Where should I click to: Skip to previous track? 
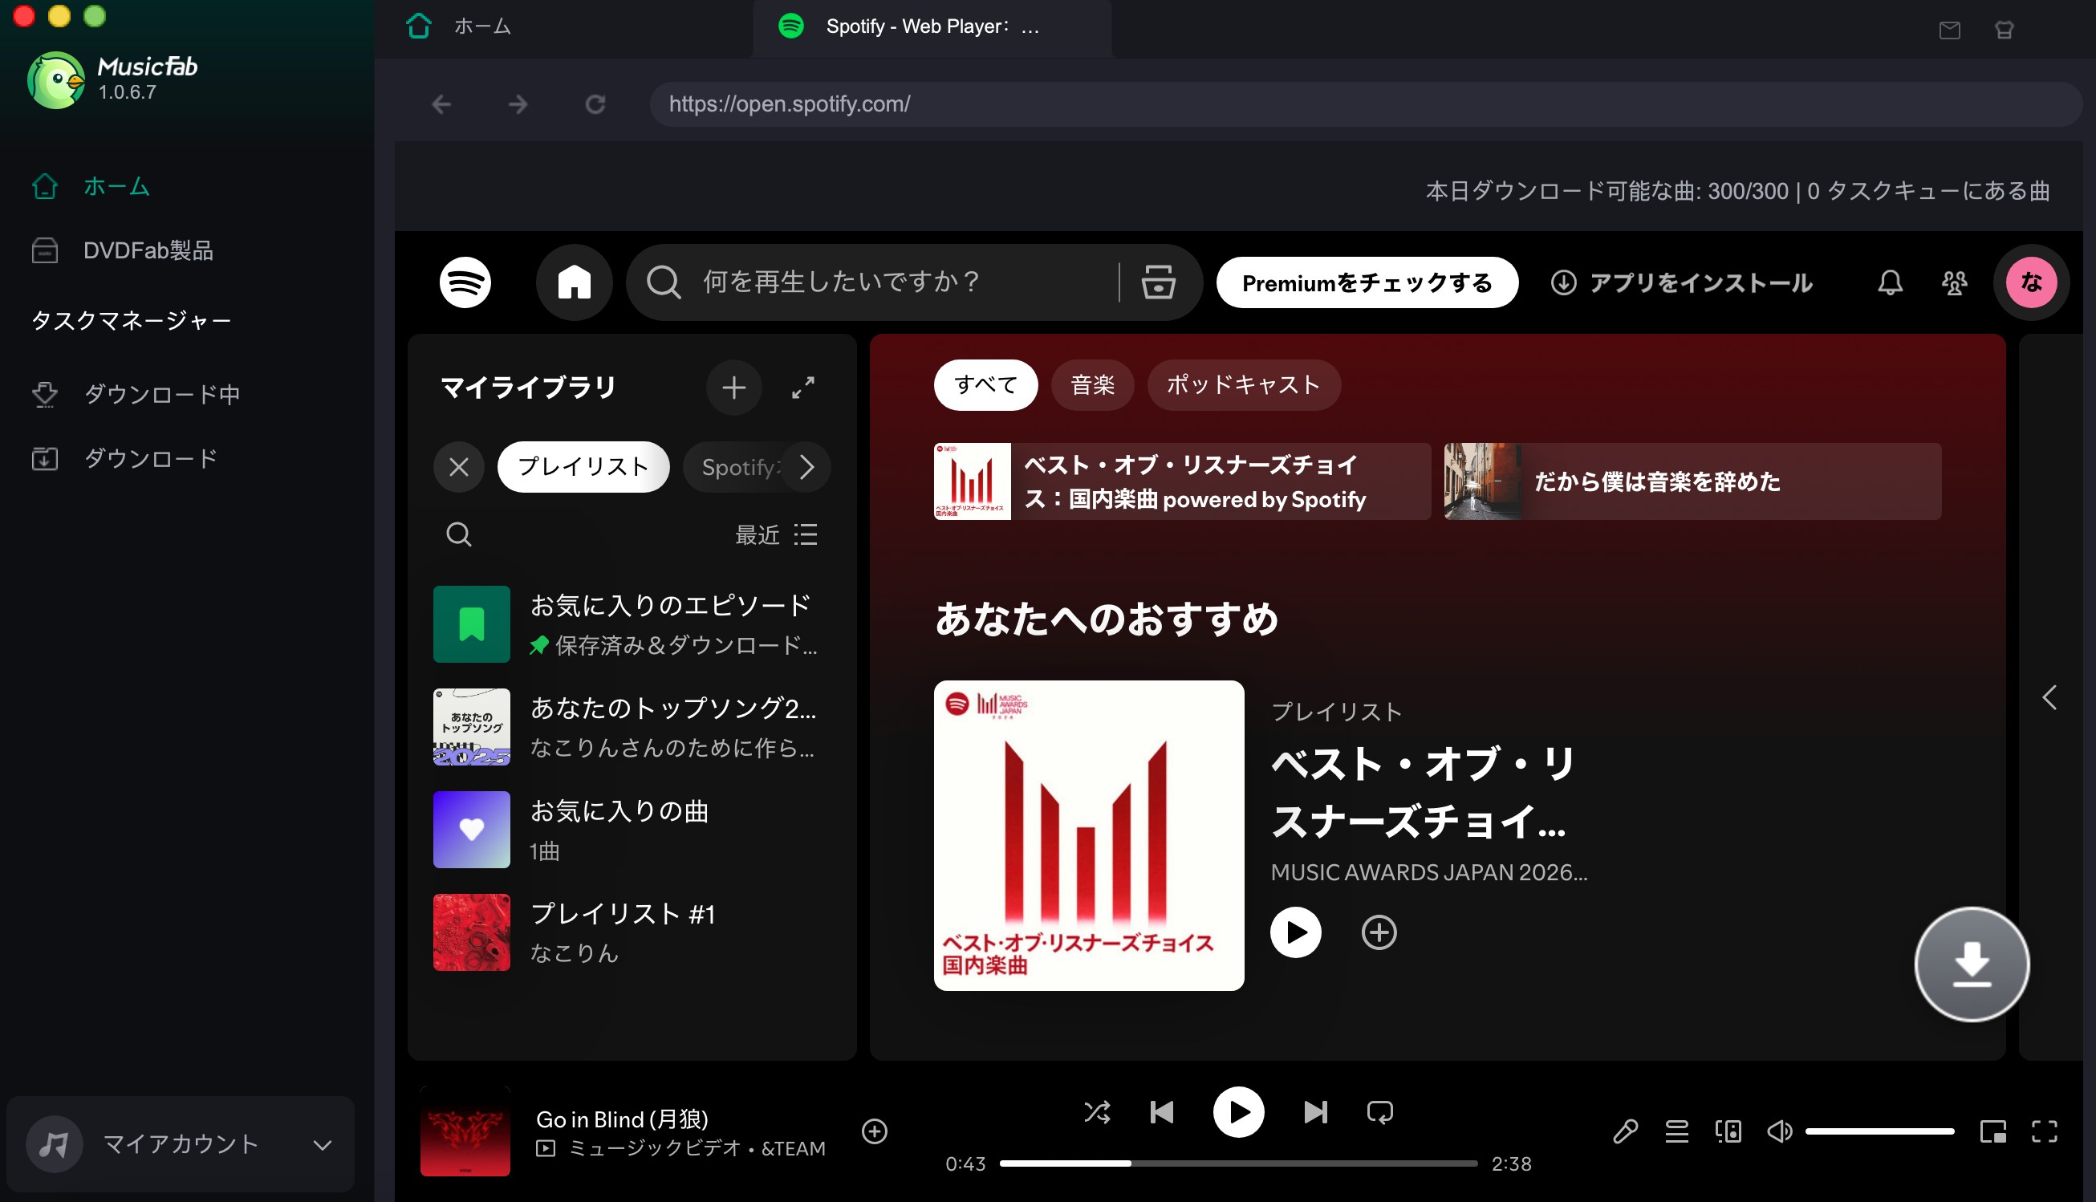click(1161, 1112)
